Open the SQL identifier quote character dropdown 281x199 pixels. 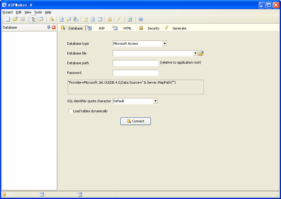pos(155,101)
